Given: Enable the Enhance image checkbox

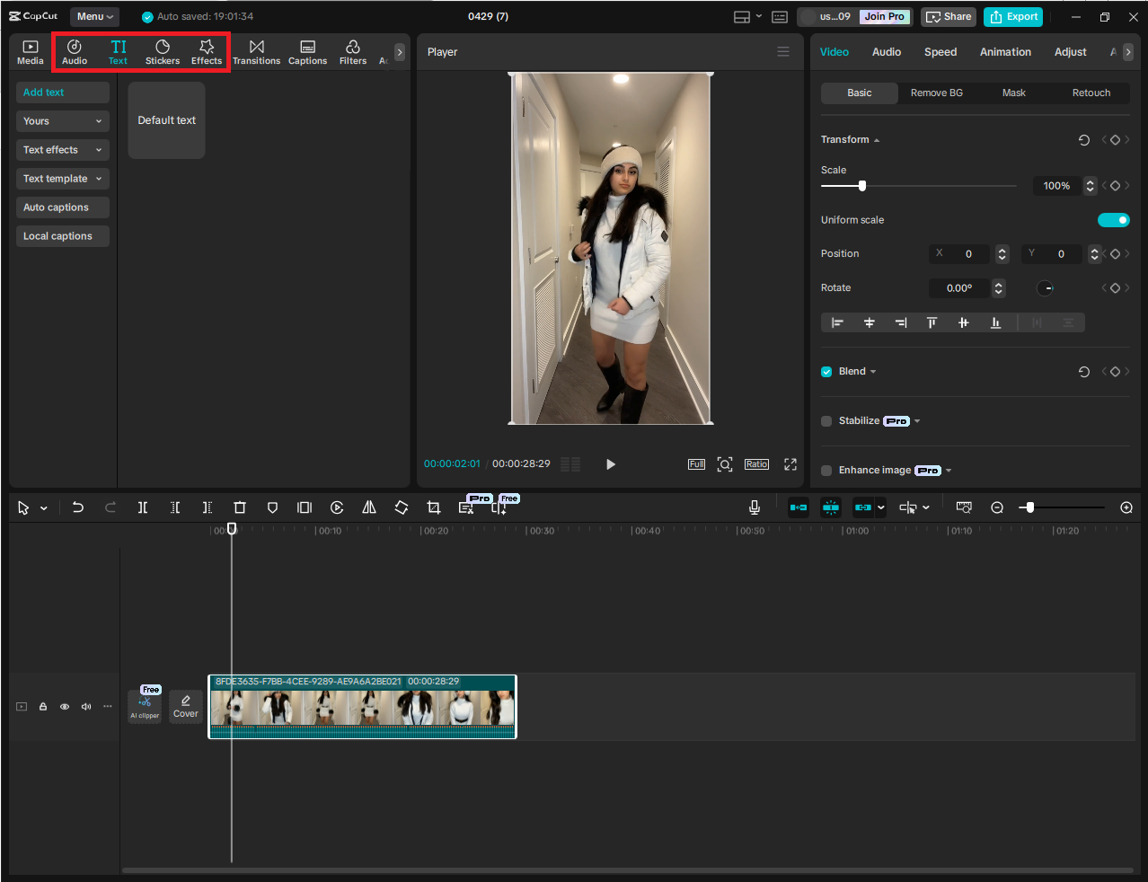Looking at the screenshot, I should click(x=826, y=471).
